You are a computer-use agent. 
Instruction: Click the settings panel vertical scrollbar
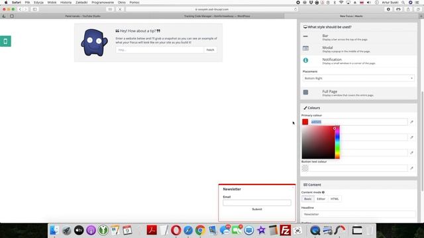click(x=423, y=141)
